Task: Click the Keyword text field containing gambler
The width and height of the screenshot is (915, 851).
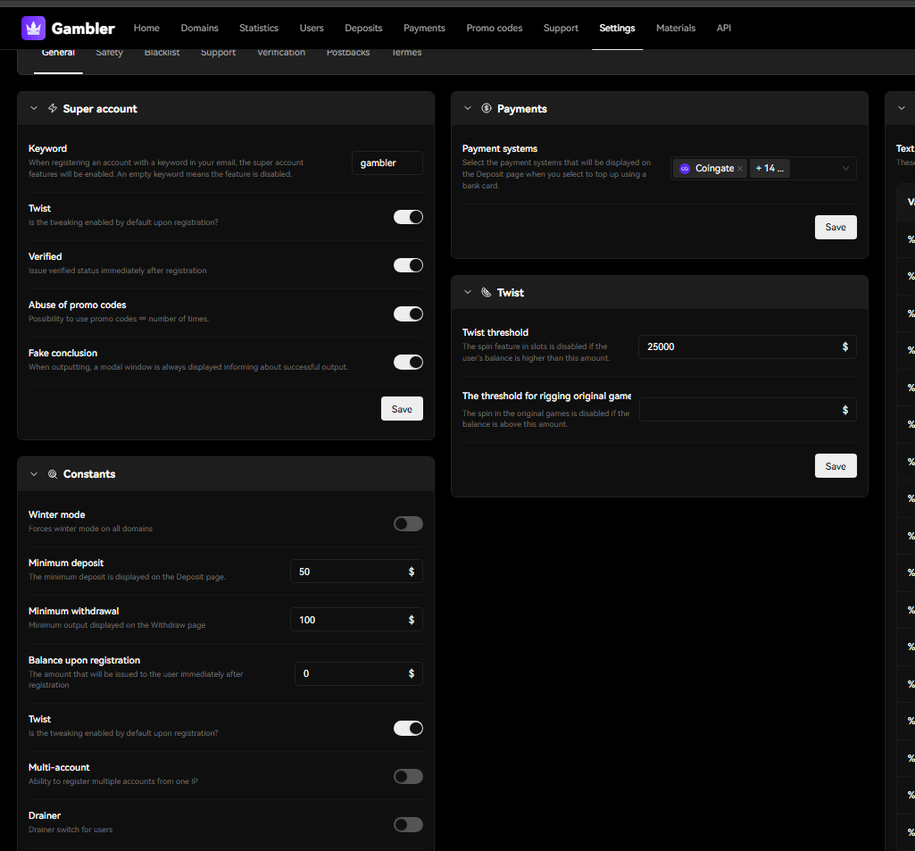Action: coord(387,163)
